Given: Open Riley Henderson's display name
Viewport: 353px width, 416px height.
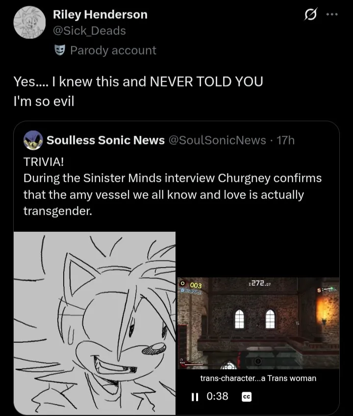Looking at the screenshot, I should (100, 15).
